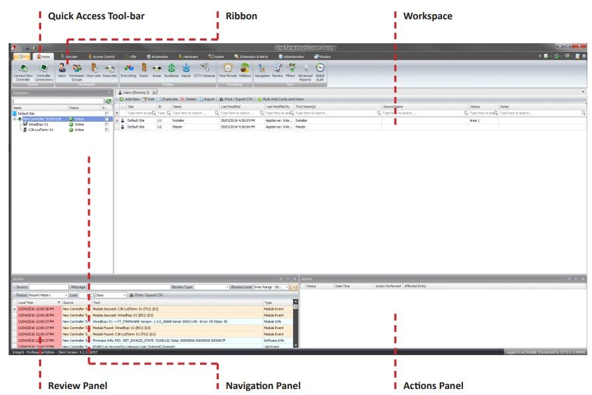Open the Holidays icon
This screenshot has height=395, width=592.
pos(245,70)
